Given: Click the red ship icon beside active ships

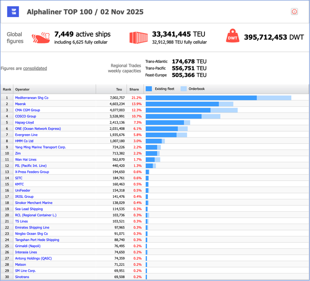Looking at the screenshot, I should pos(41,38).
